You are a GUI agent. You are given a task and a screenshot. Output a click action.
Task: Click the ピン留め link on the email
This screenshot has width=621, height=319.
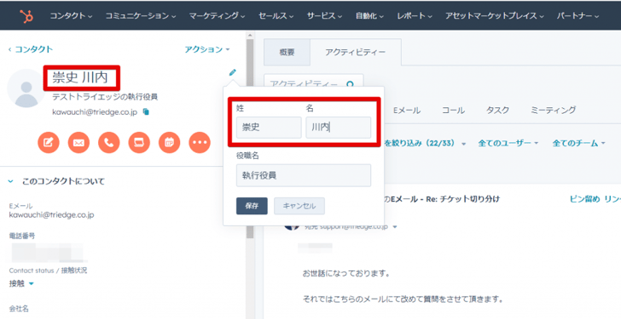(584, 199)
